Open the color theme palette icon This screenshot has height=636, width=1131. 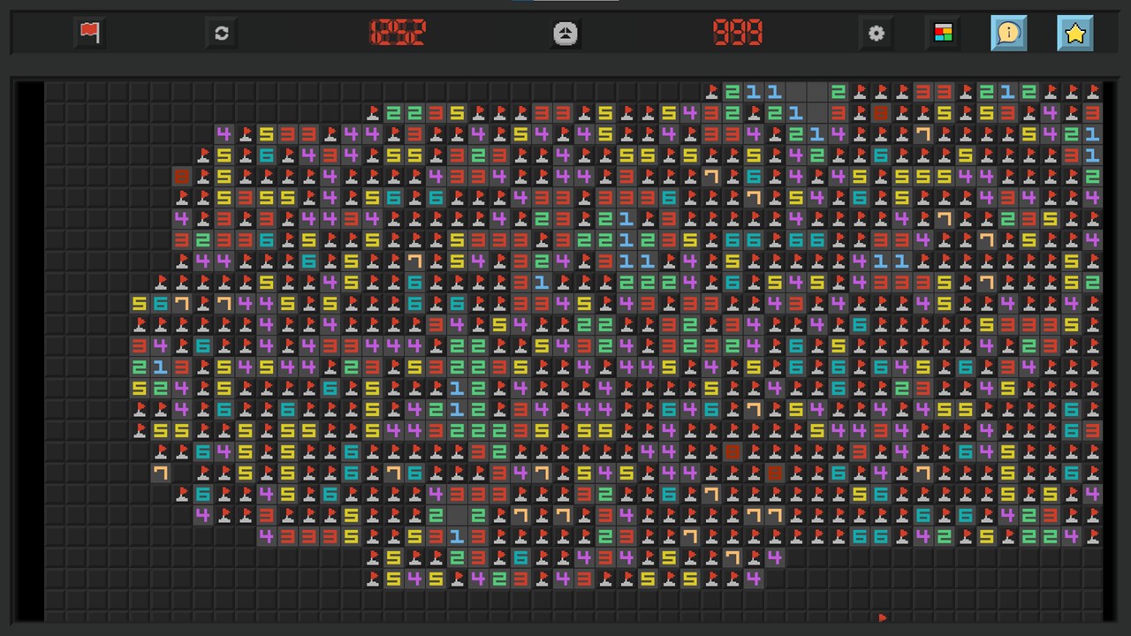pyautogui.click(x=943, y=34)
